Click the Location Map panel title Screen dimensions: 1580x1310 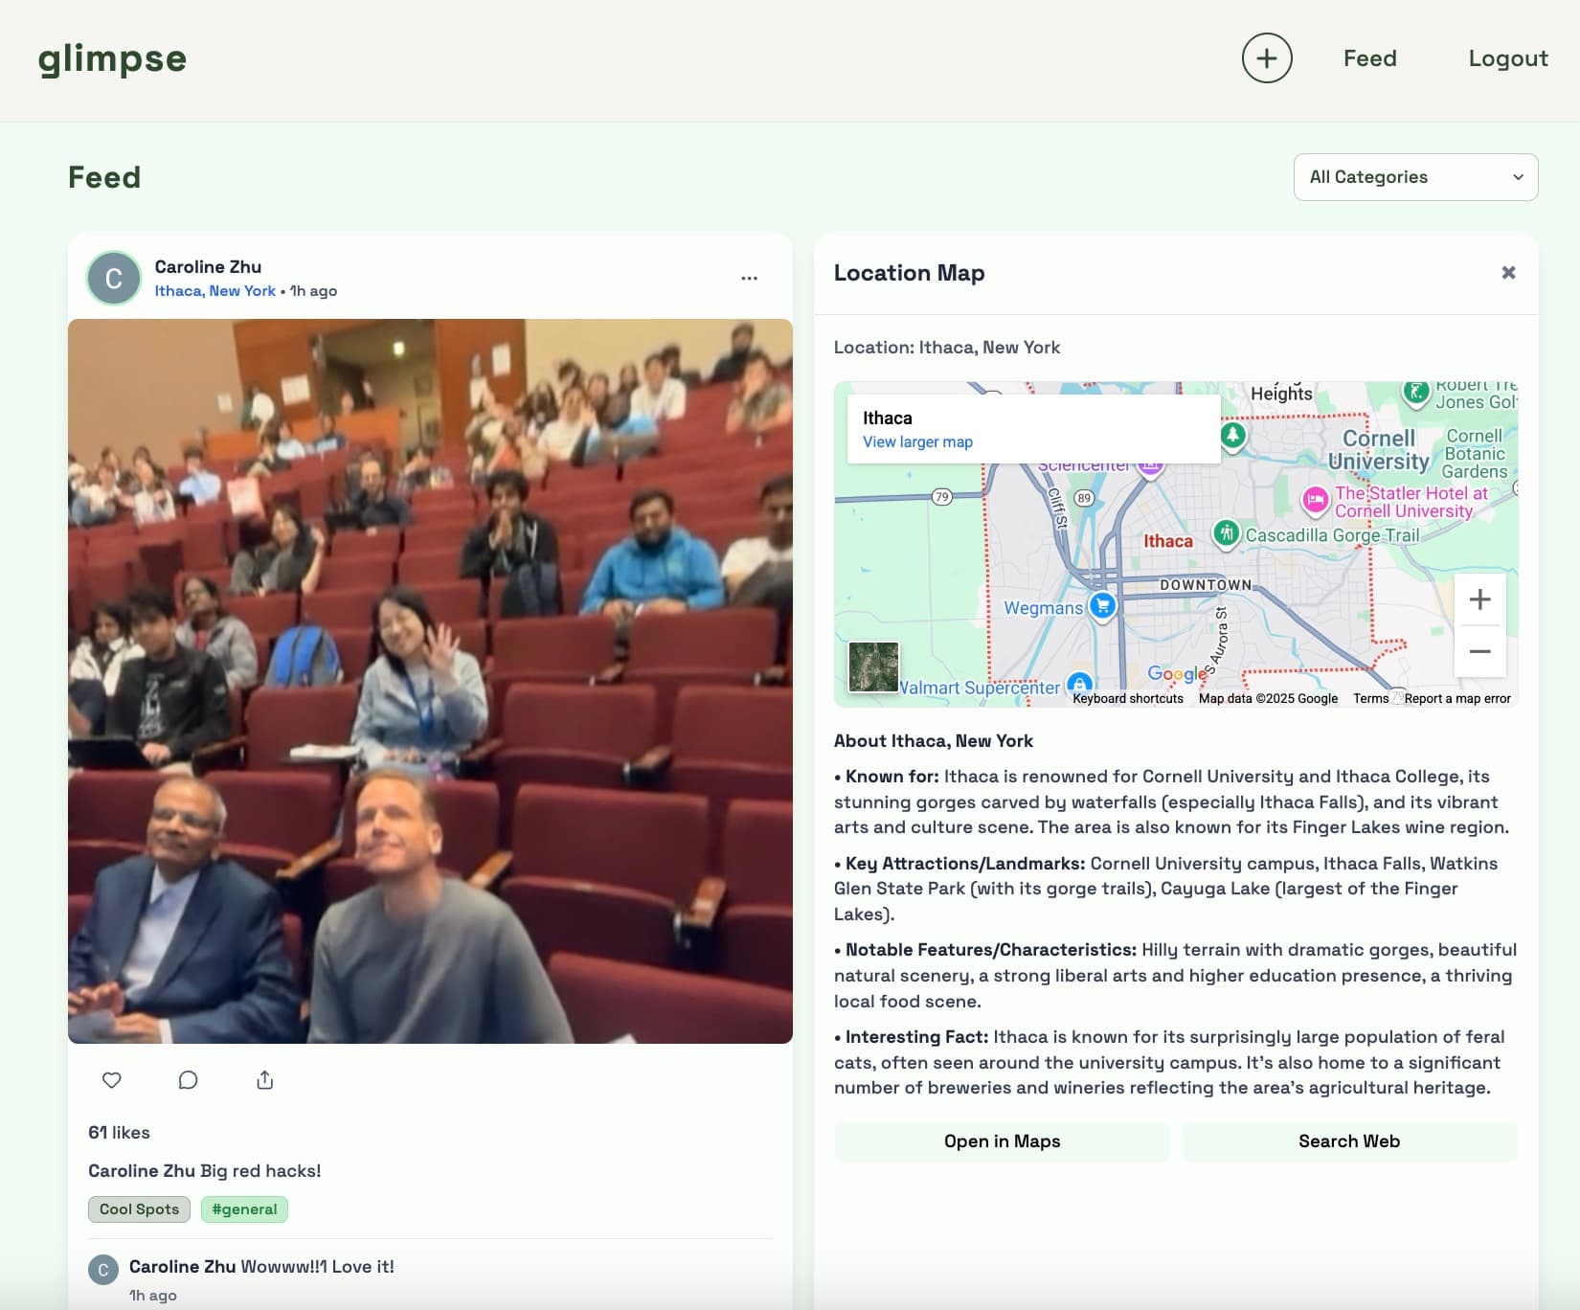pyautogui.click(x=909, y=273)
